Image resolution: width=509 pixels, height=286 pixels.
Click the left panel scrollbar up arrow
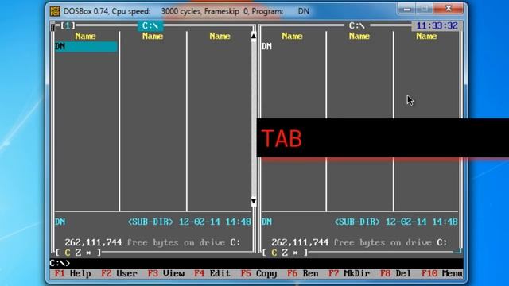254,36
